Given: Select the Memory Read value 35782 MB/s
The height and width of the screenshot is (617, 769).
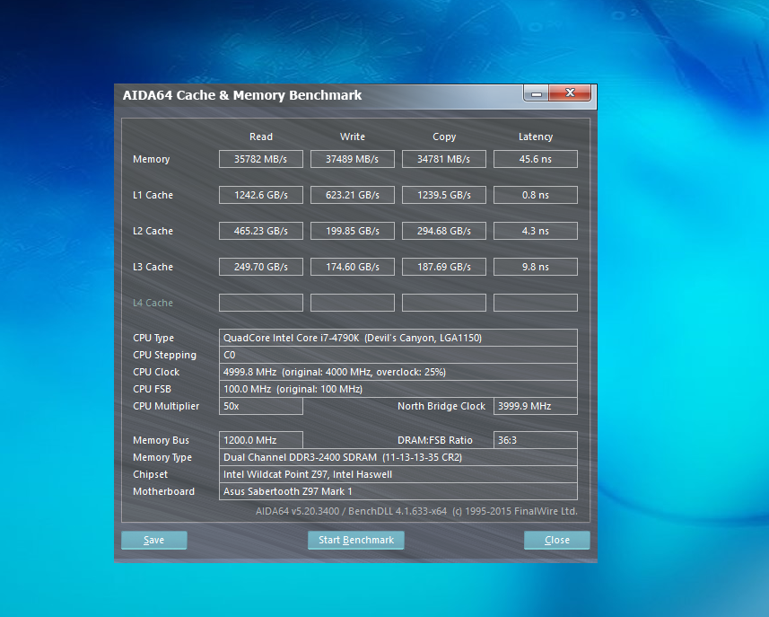Looking at the screenshot, I should [x=261, y=159].
